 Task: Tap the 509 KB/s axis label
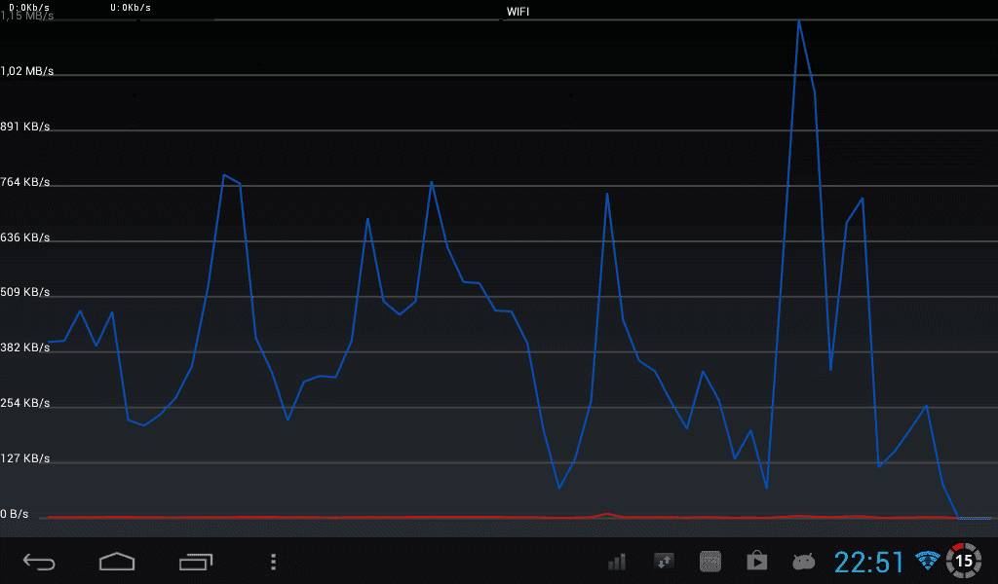point(24,292)
